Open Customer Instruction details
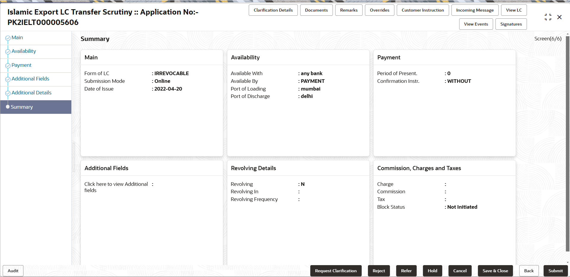 [423, 10]
